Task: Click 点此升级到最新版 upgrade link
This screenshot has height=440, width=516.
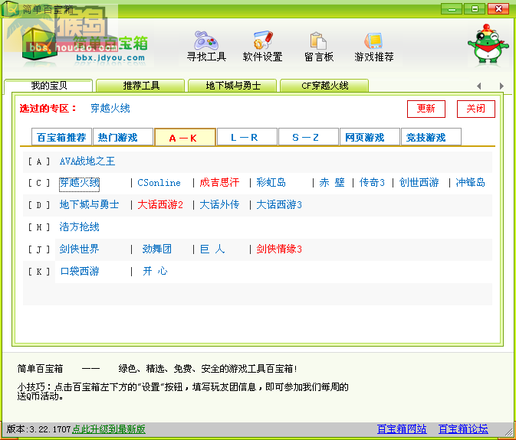Action: (x=109, y=429)
